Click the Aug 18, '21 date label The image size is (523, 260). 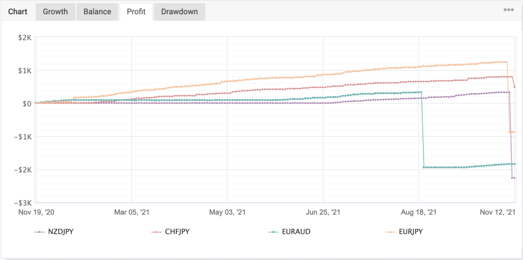[419, 212]
